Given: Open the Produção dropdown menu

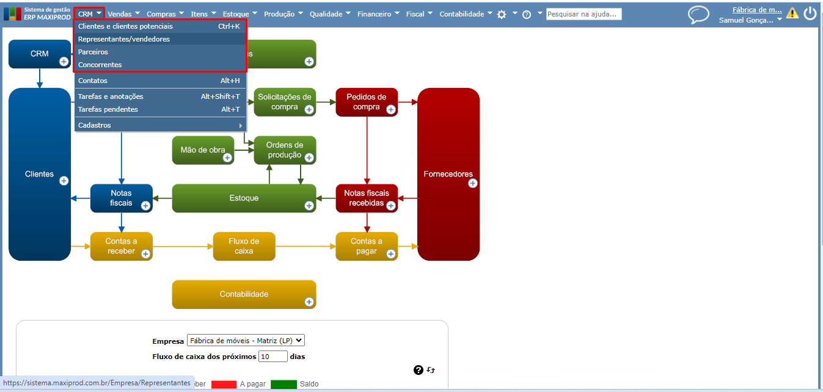Looking at the screenshot, I should [283, 14].
